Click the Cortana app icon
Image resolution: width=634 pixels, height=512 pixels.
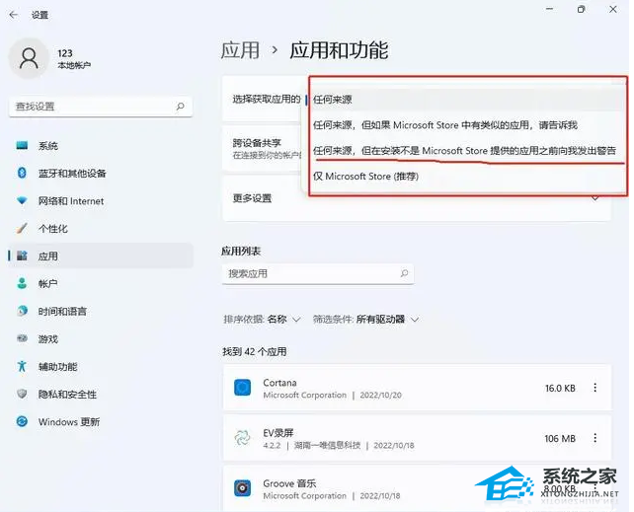click(x=242, y=388)
